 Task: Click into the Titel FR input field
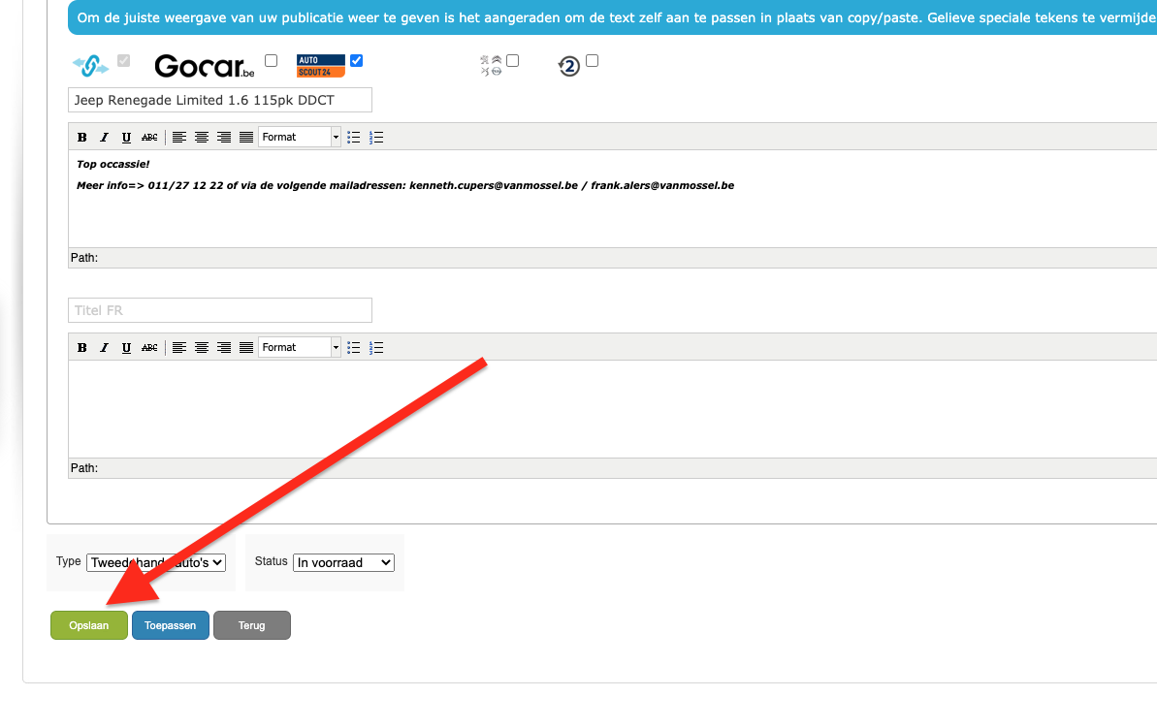tap(220, 310)
